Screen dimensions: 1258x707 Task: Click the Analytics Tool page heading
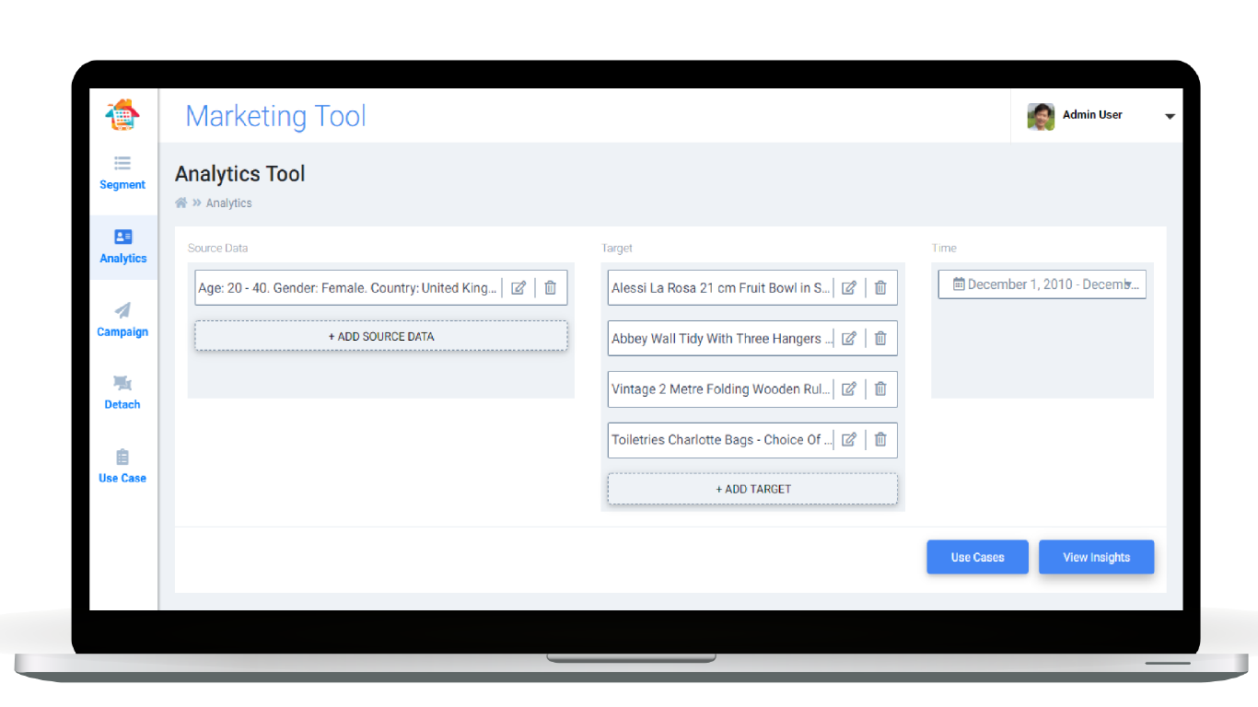point(240,174)
